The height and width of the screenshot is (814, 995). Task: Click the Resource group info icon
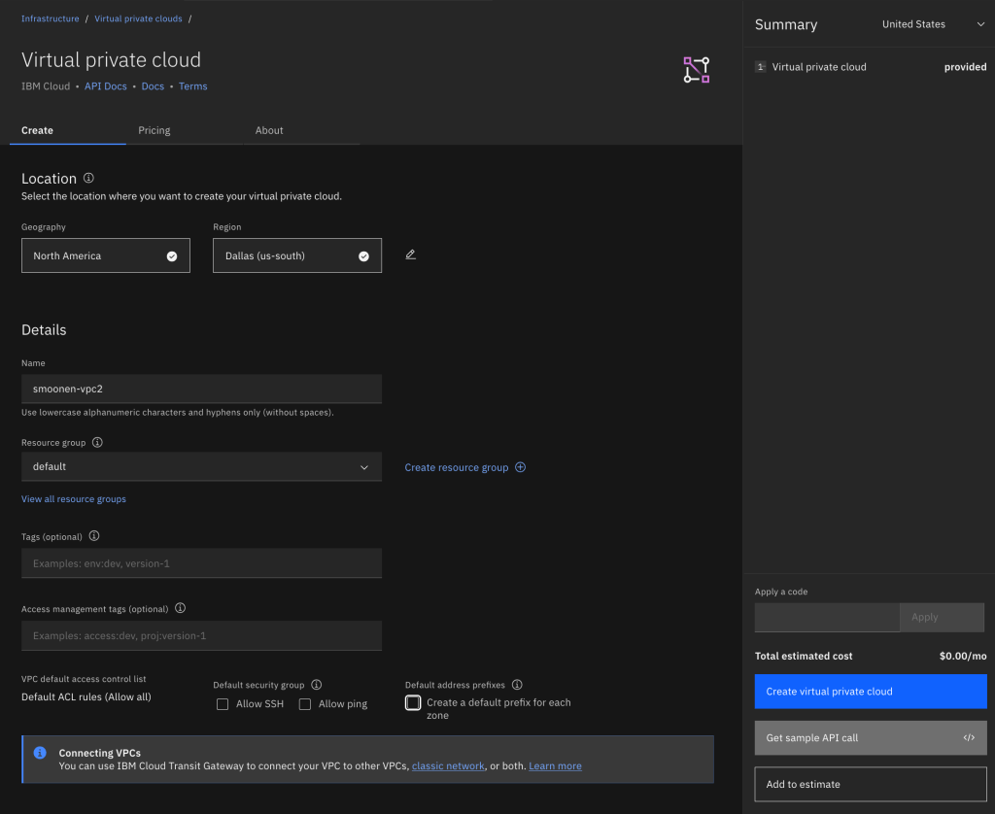tap(97, 442)
